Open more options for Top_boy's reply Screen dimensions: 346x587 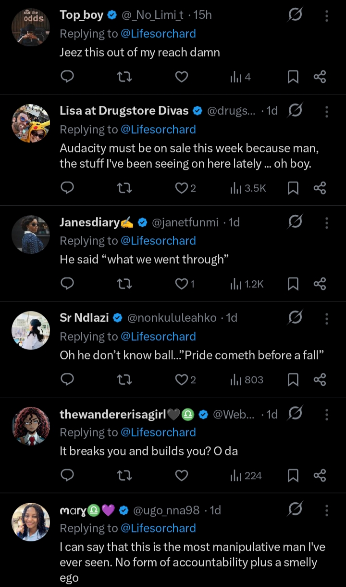tap(326, 16)
